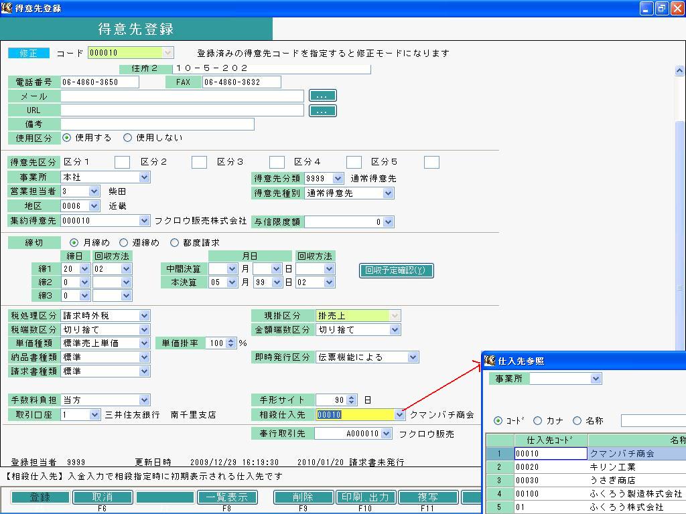Screen dimensions: 686x514
Task: Open the mail address browse button
Action: tap(322, 96)
